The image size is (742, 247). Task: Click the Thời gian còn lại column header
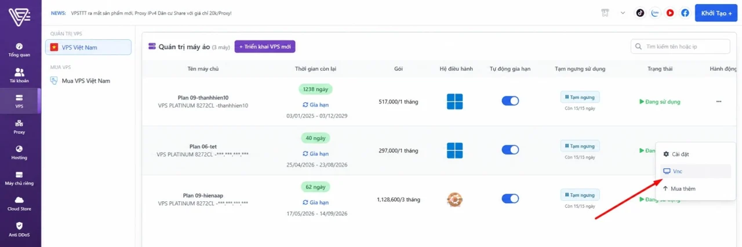click(315, 68)
